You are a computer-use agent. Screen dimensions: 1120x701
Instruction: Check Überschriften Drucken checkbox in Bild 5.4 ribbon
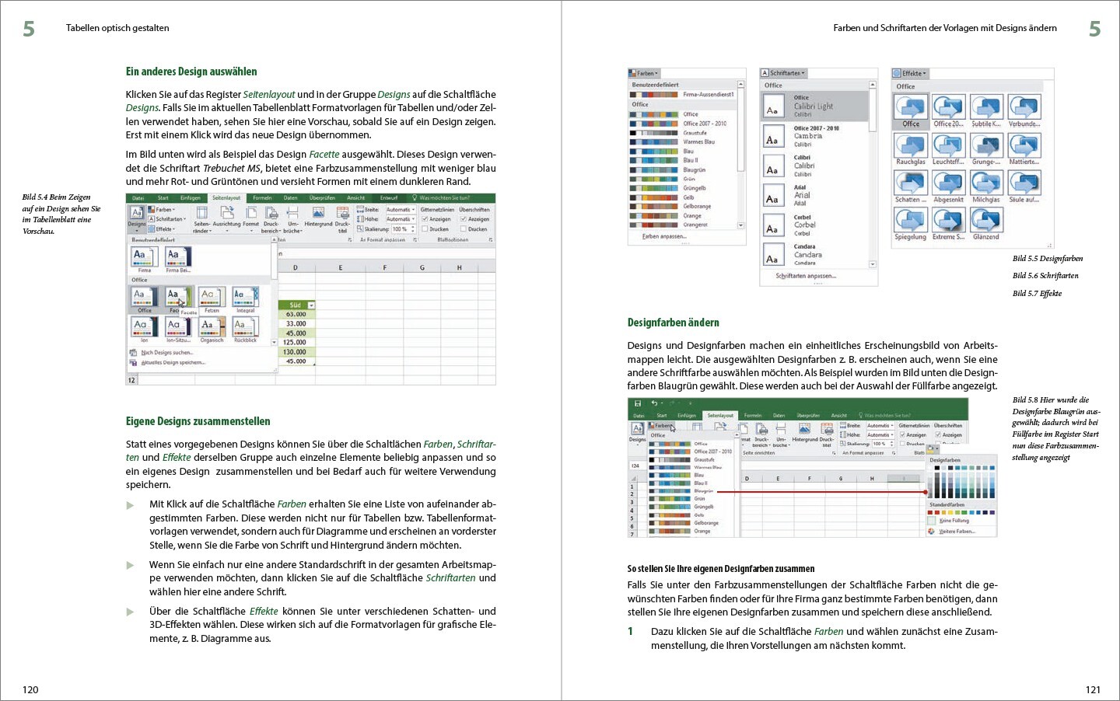(464, 229)
